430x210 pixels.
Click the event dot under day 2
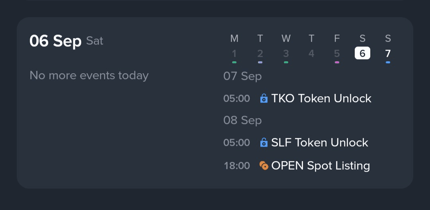tap(260, 62)
